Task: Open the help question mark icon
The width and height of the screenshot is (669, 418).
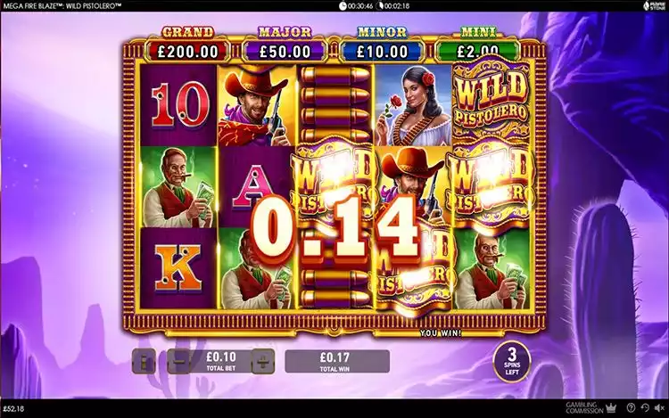Action: coord(632,408)
